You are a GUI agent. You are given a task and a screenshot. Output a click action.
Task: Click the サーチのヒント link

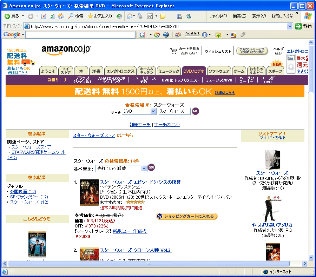[x=167, y=125]
